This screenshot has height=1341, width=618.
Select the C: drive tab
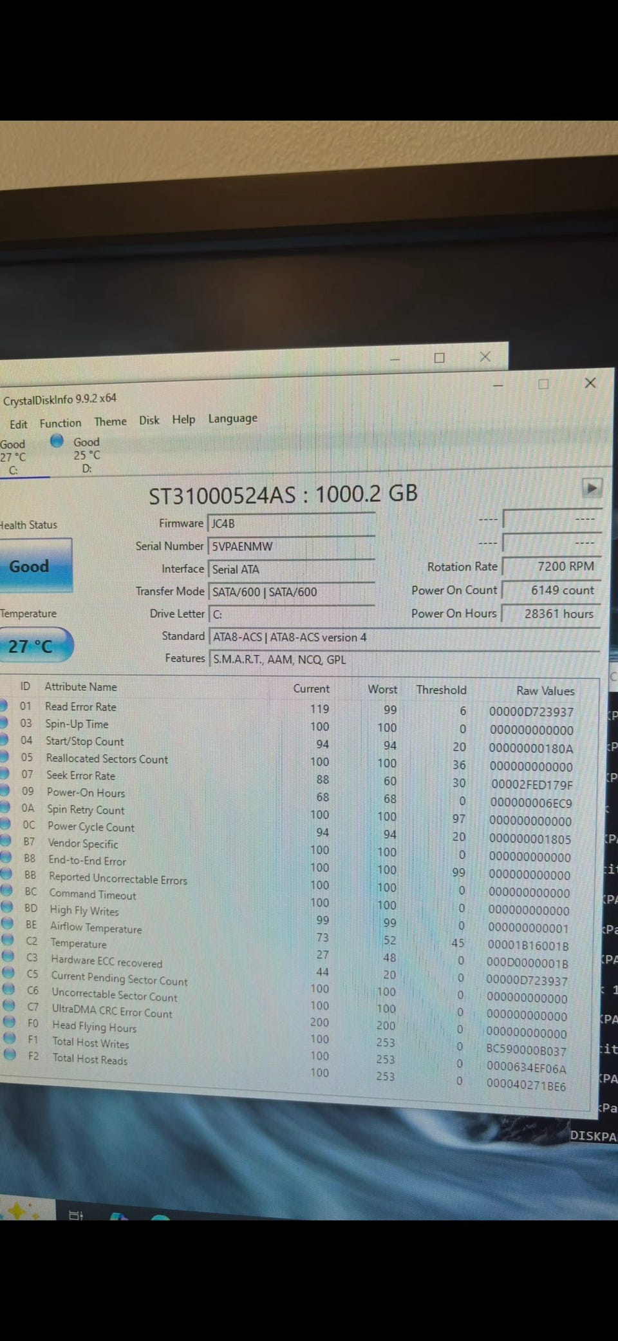click(x=14, y=457)
